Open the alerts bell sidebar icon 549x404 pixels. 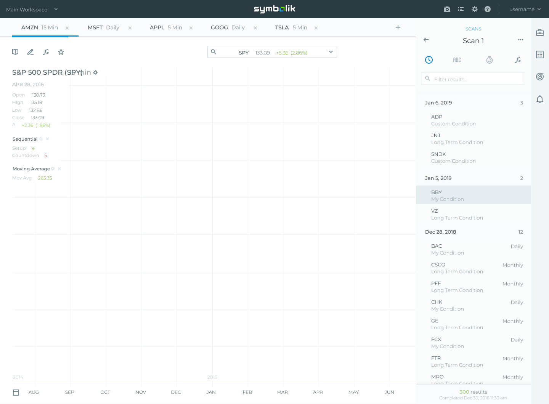pyautogui.click(x=540, y=99)
